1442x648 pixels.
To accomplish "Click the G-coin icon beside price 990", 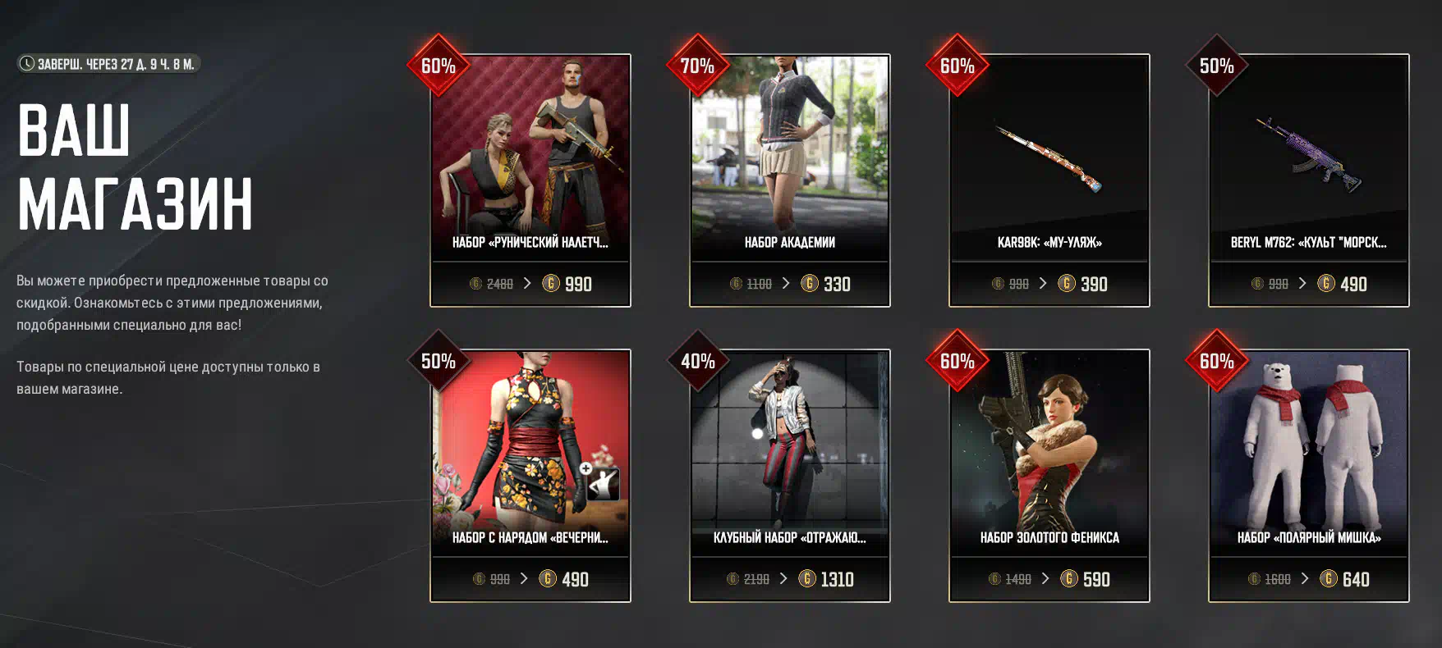I will click(551, 284).
